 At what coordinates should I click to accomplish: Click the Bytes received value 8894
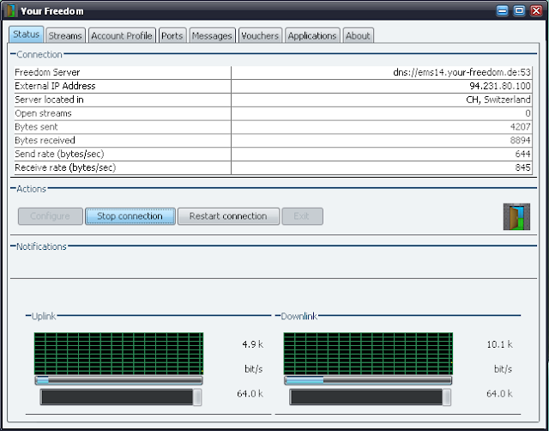pos(521,140)
